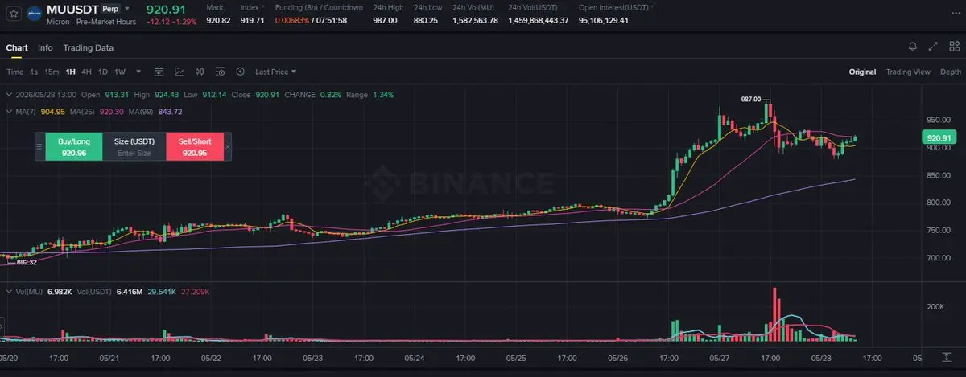This screenshot has height=377, width=966.
Task: Click the Micron · Pre-Market Hours label
Action: 92,22
